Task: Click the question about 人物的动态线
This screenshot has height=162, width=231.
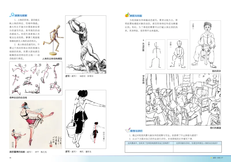Action: tap(198, 143)
